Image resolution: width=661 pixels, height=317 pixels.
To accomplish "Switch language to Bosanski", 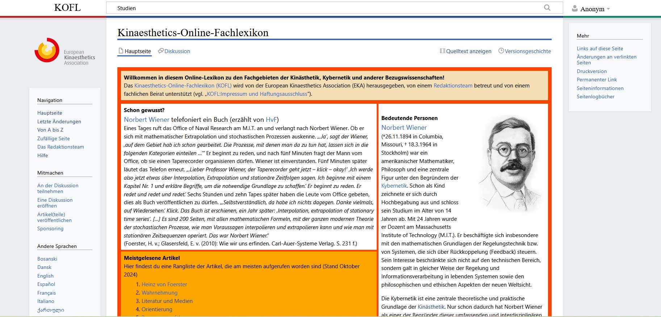I will point(47,259).
